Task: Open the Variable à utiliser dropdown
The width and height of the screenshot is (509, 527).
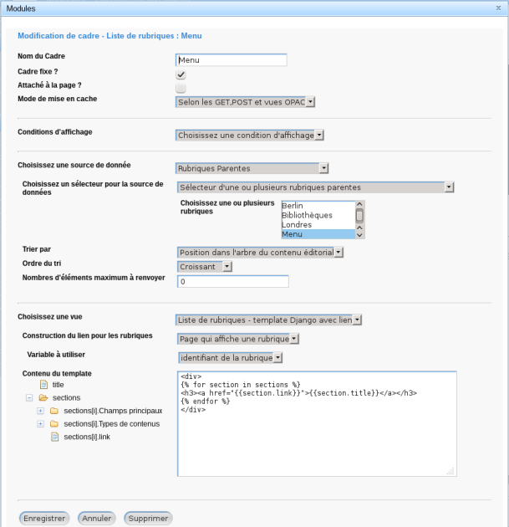Action: (x=231, y=358)
